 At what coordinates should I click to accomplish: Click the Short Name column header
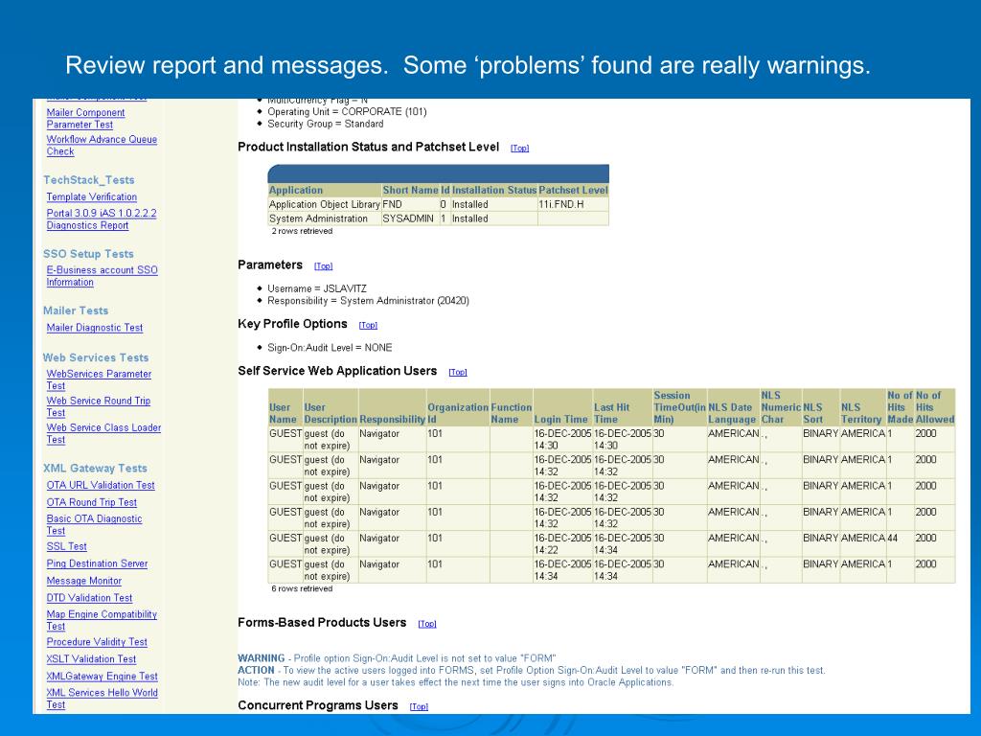point(410,191)
